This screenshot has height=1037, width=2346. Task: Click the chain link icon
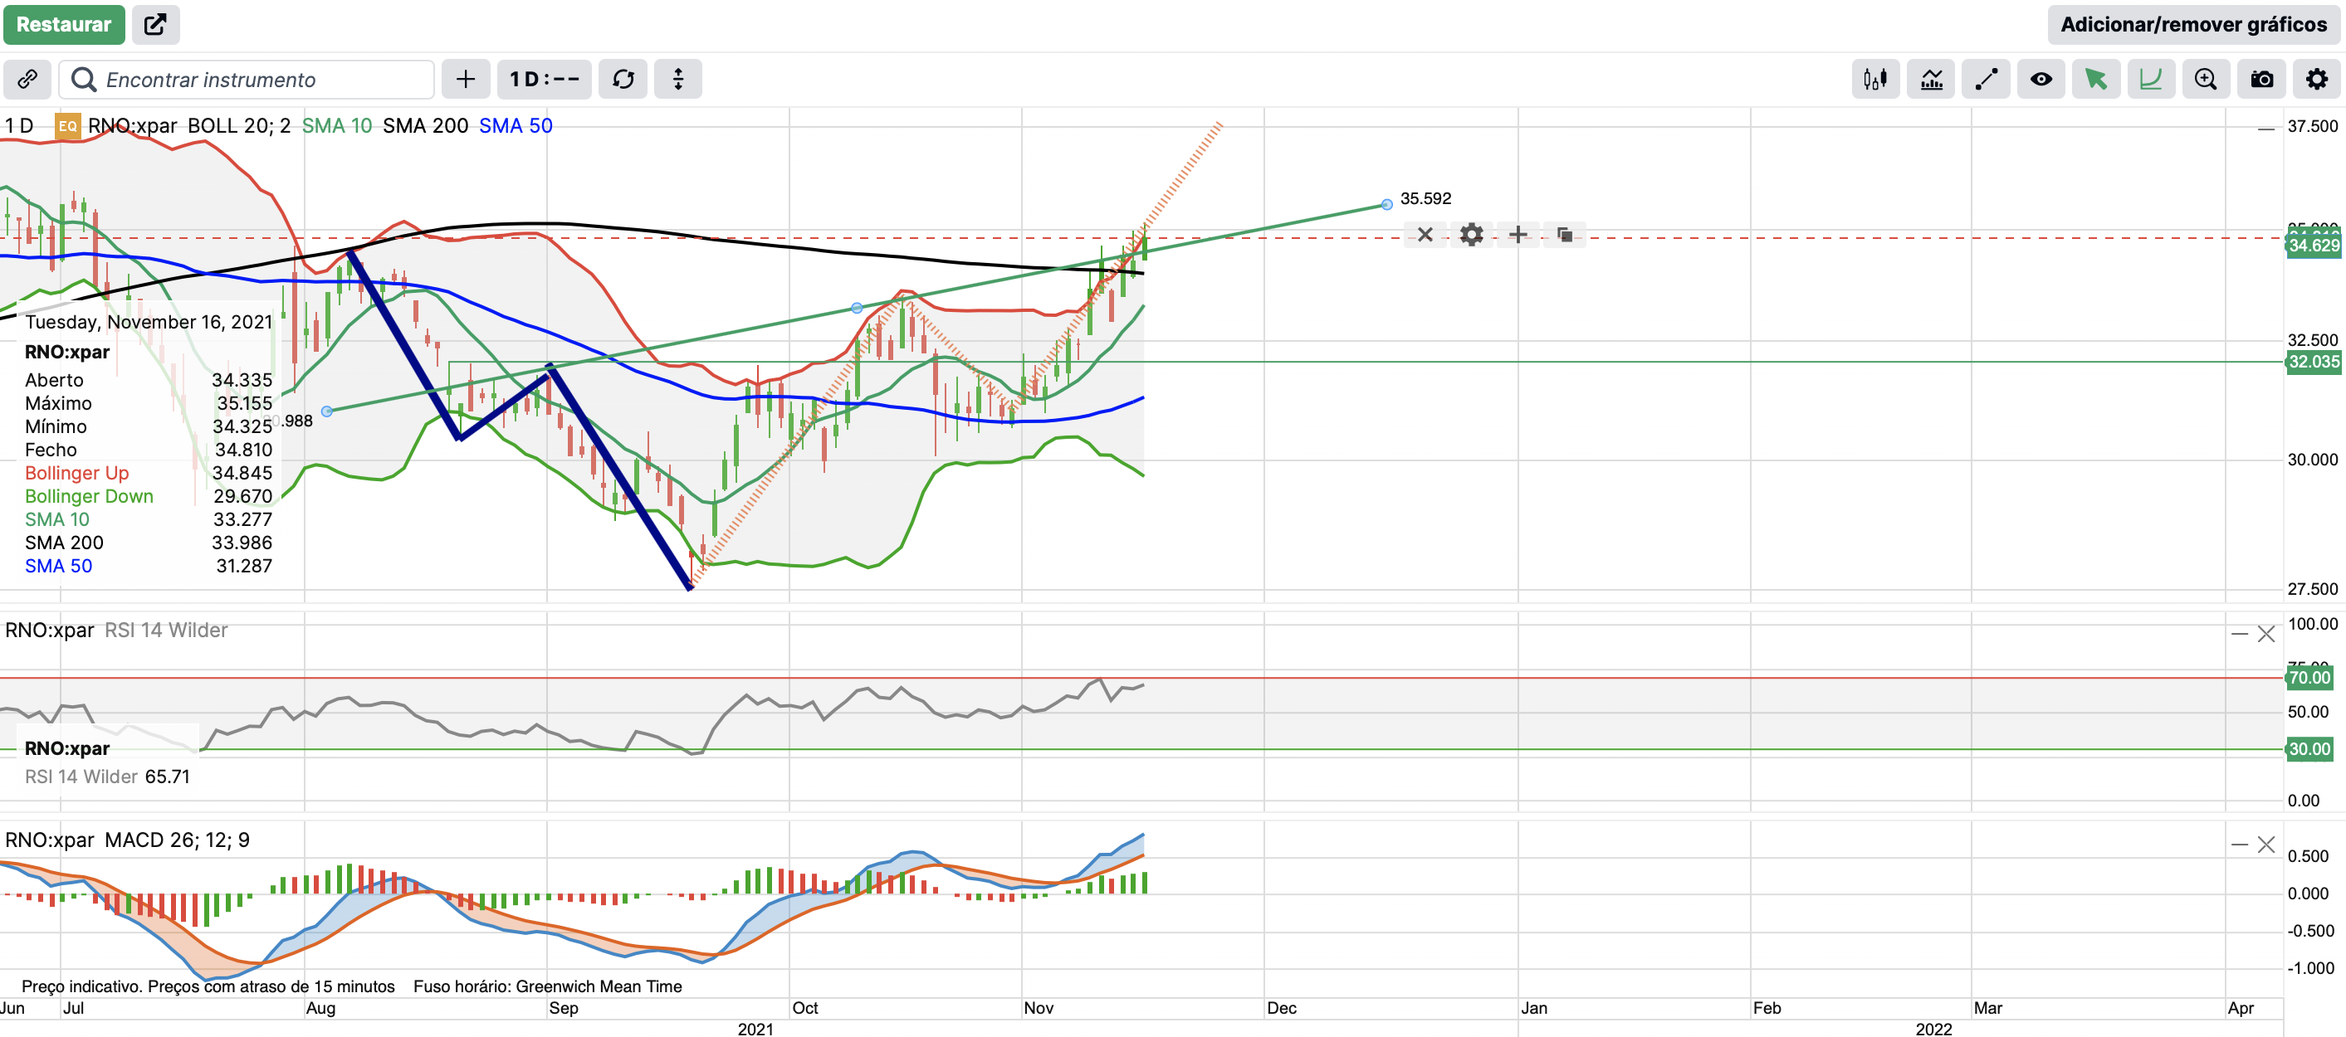point(27,79)
